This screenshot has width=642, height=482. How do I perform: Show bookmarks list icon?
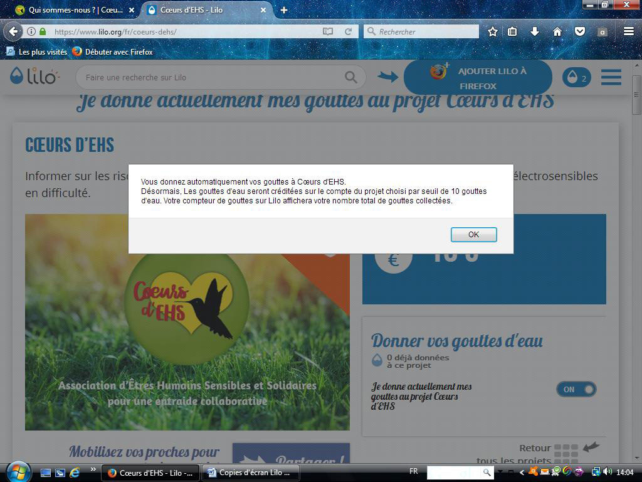pyautogui.click(x=512, y=31)
